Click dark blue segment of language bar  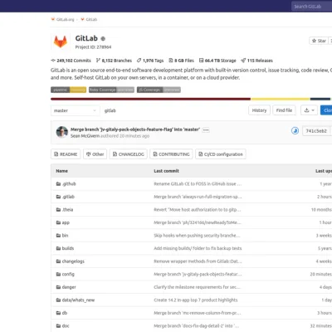(x=320, y=99)
